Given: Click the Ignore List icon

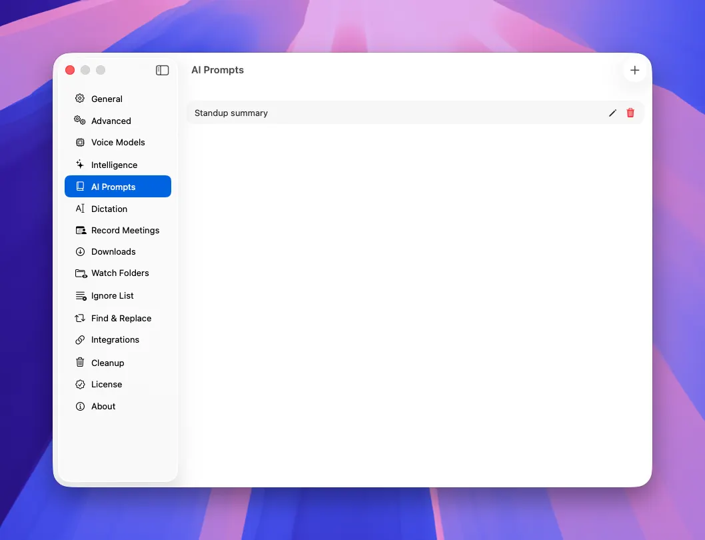Looking at the screenshot, I should 81,295.
